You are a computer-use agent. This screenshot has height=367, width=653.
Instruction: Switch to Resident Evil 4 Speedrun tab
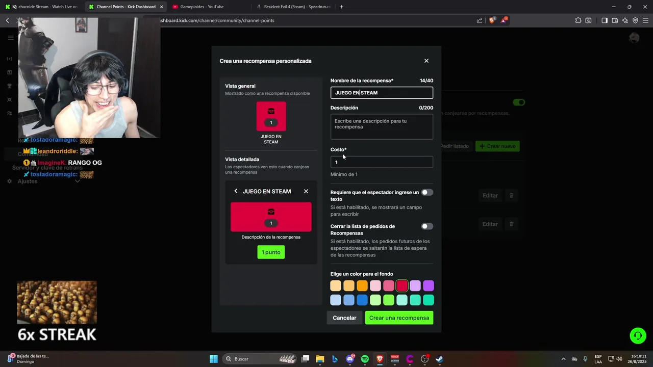(x=293, y=7)
